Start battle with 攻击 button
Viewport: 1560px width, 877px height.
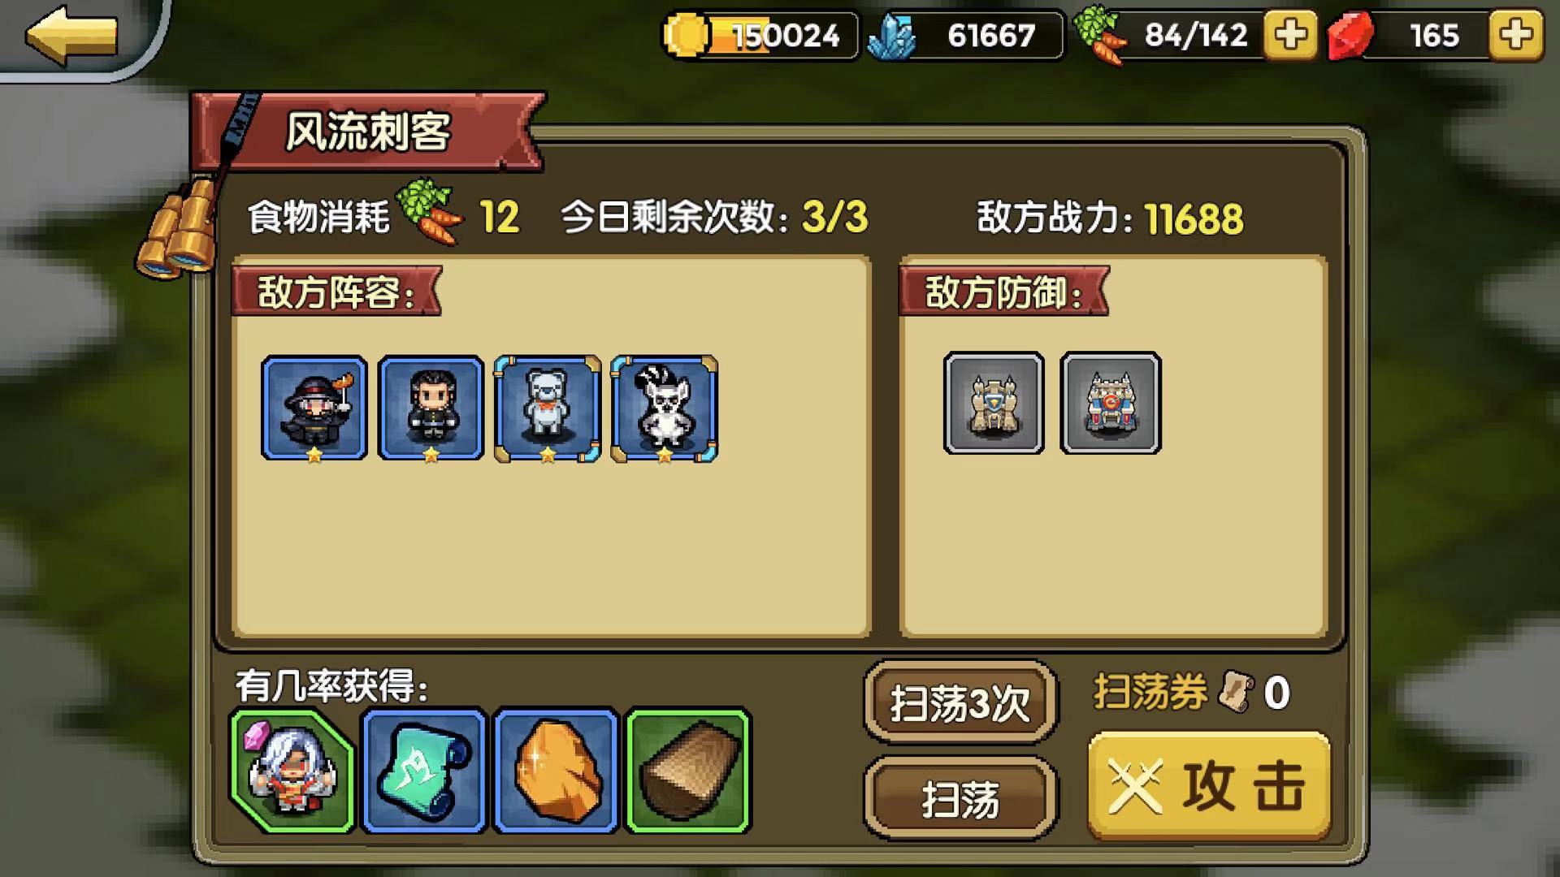point(1209,786)
